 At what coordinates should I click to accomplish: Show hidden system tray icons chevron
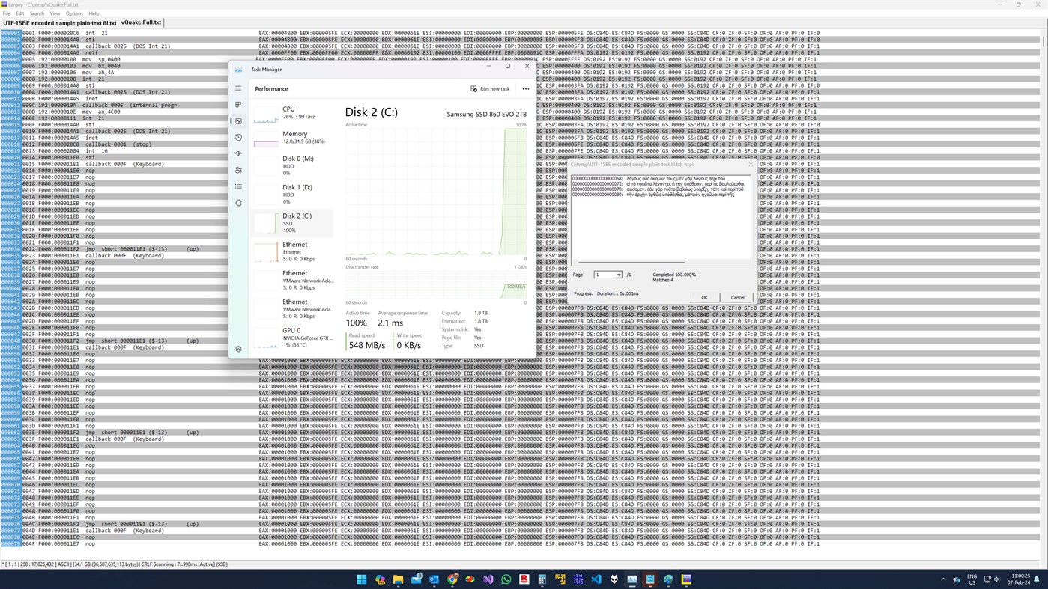[x=943, y=579]
